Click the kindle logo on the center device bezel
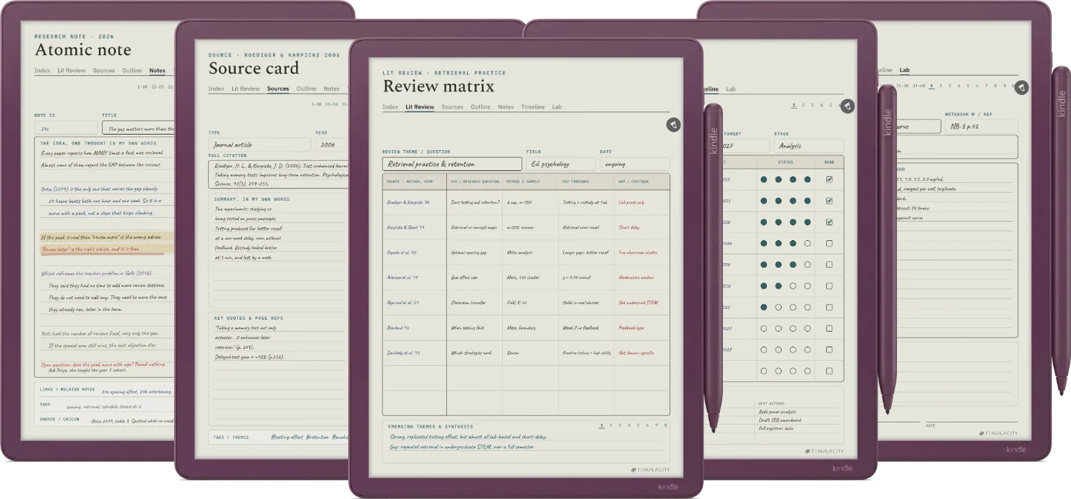This screenshot has height=499, width=1071. click(668, 487)
